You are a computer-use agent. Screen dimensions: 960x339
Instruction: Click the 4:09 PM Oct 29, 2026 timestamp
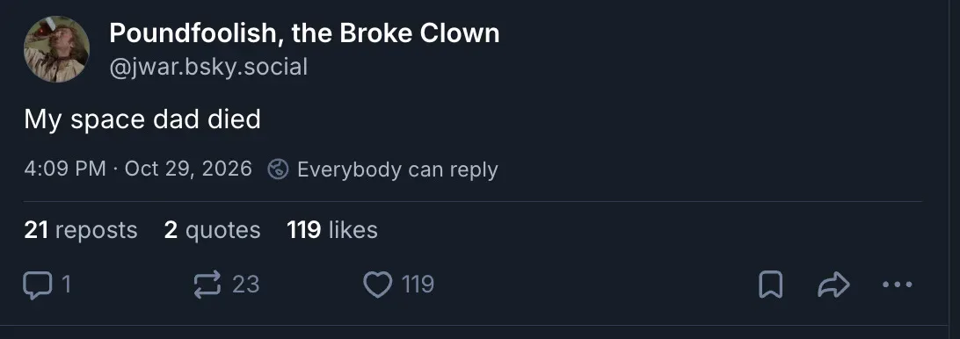click(138, 169)
